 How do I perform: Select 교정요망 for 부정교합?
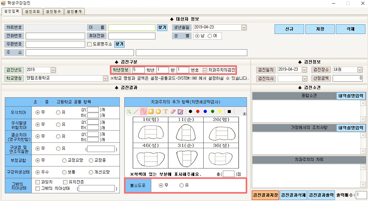(x=64, y=160)
